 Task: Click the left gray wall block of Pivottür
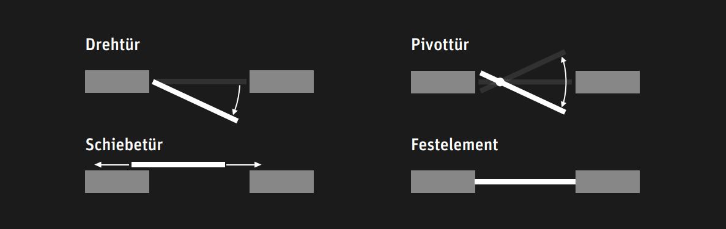pyautogui.click(x=443, y=82)
